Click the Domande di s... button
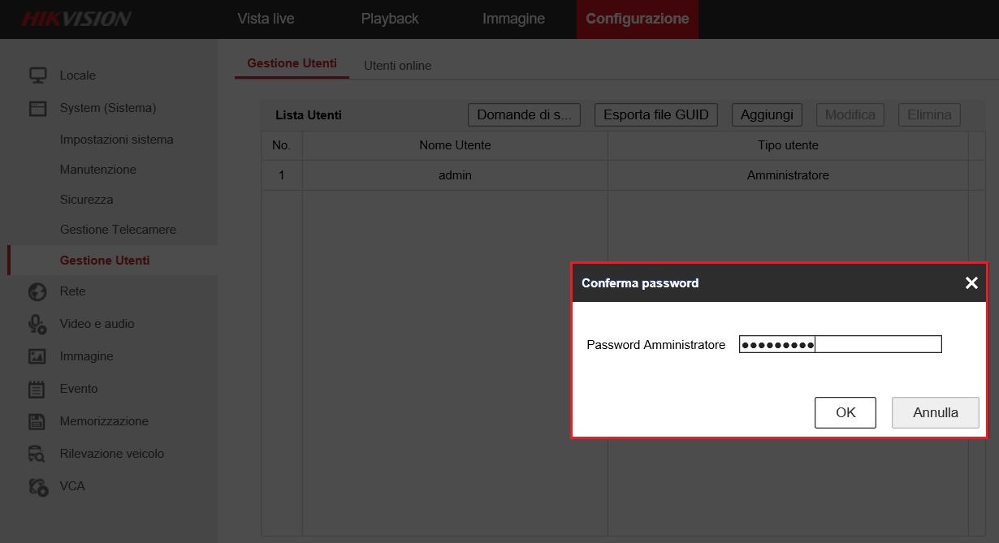The height and width of the screenshot is (543, 999). tap(525, 115)
